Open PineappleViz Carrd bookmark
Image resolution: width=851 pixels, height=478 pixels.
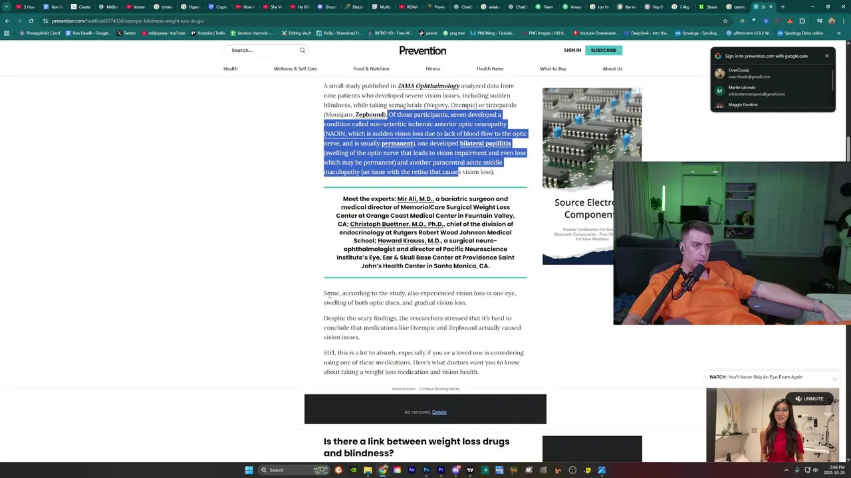click(39, 33)
